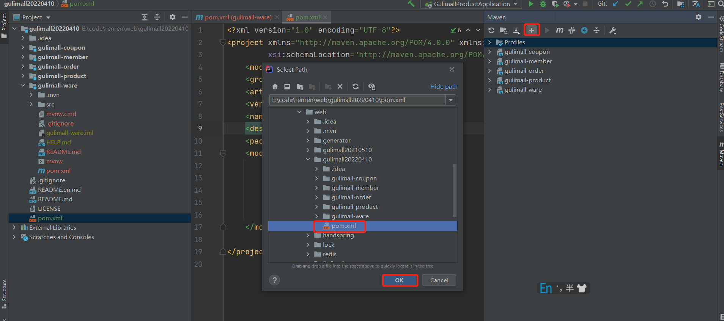Open Maven panel gear options
The width and height of the screenshot is (724, 321).
point(699,17)
